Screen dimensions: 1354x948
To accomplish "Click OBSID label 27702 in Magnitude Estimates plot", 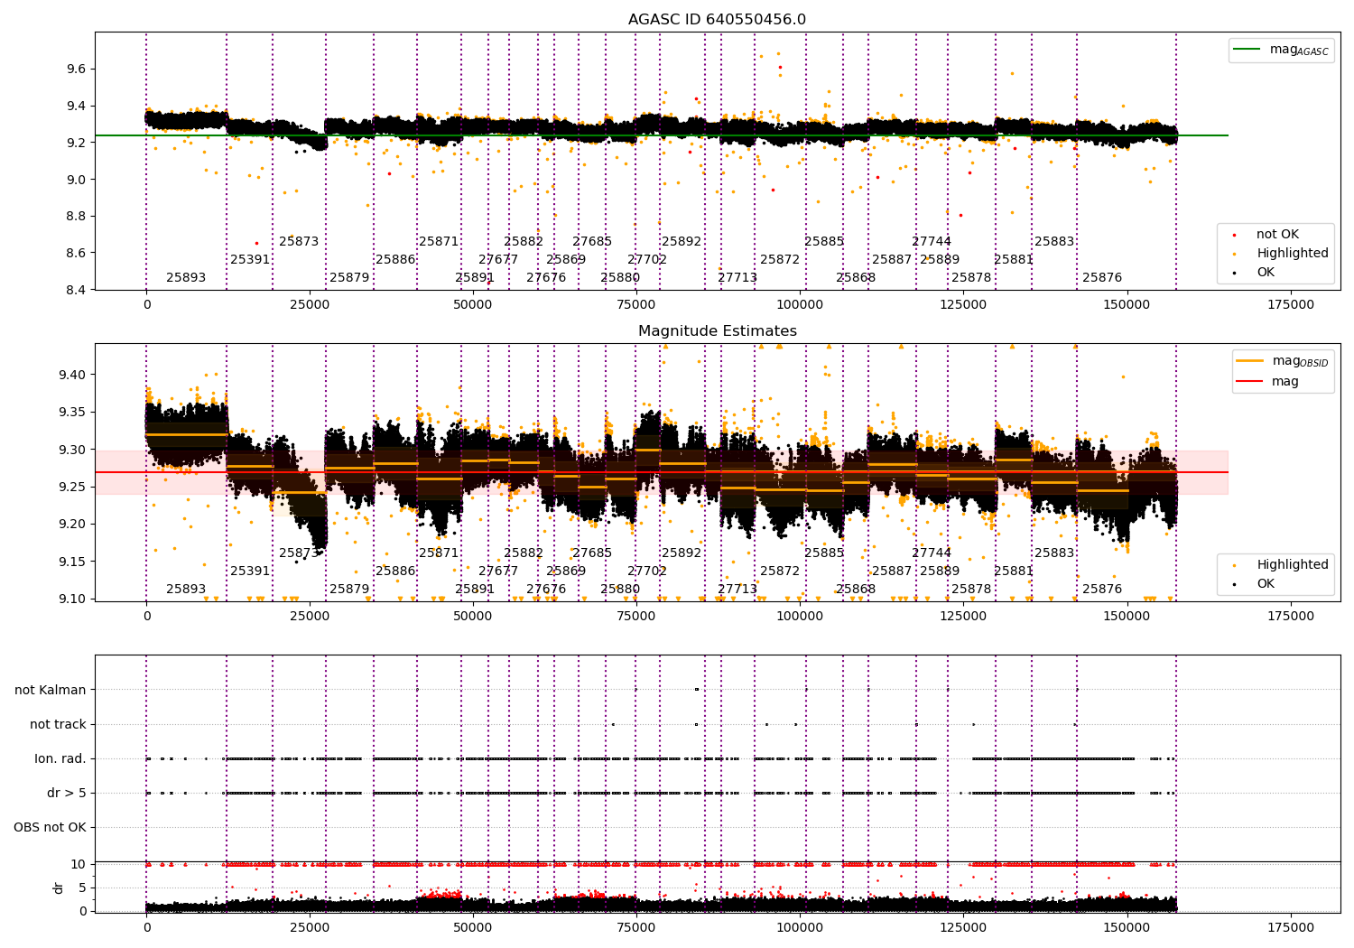I will click(x=647, y=572).
